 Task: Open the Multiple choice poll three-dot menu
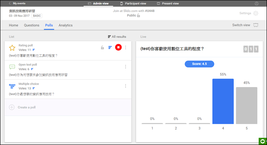(x=126, y=86)
